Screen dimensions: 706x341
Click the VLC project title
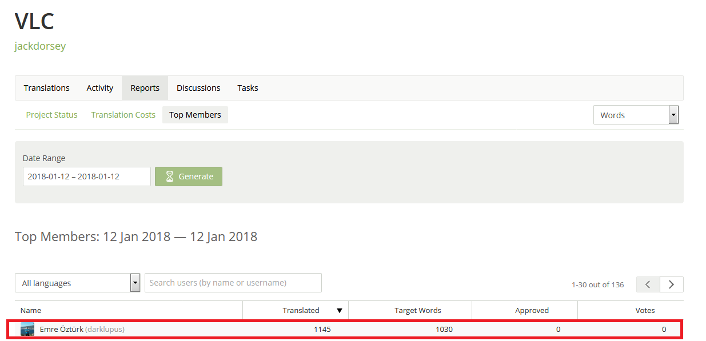(34, 21)
